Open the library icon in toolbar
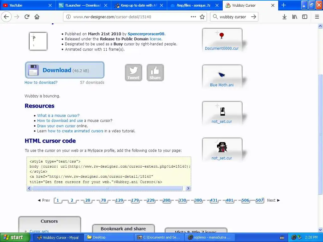 pyautogui.click(x=295, y=17)
